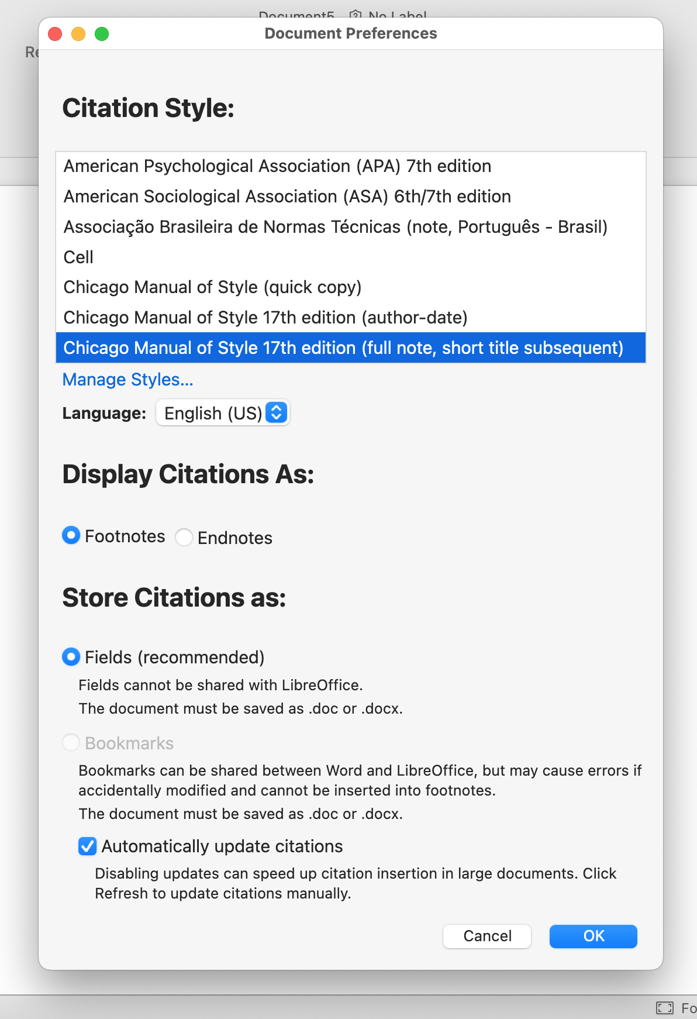Choose Endnotes radio button
The image size is (697, 1019).
[x=184, y=537]
